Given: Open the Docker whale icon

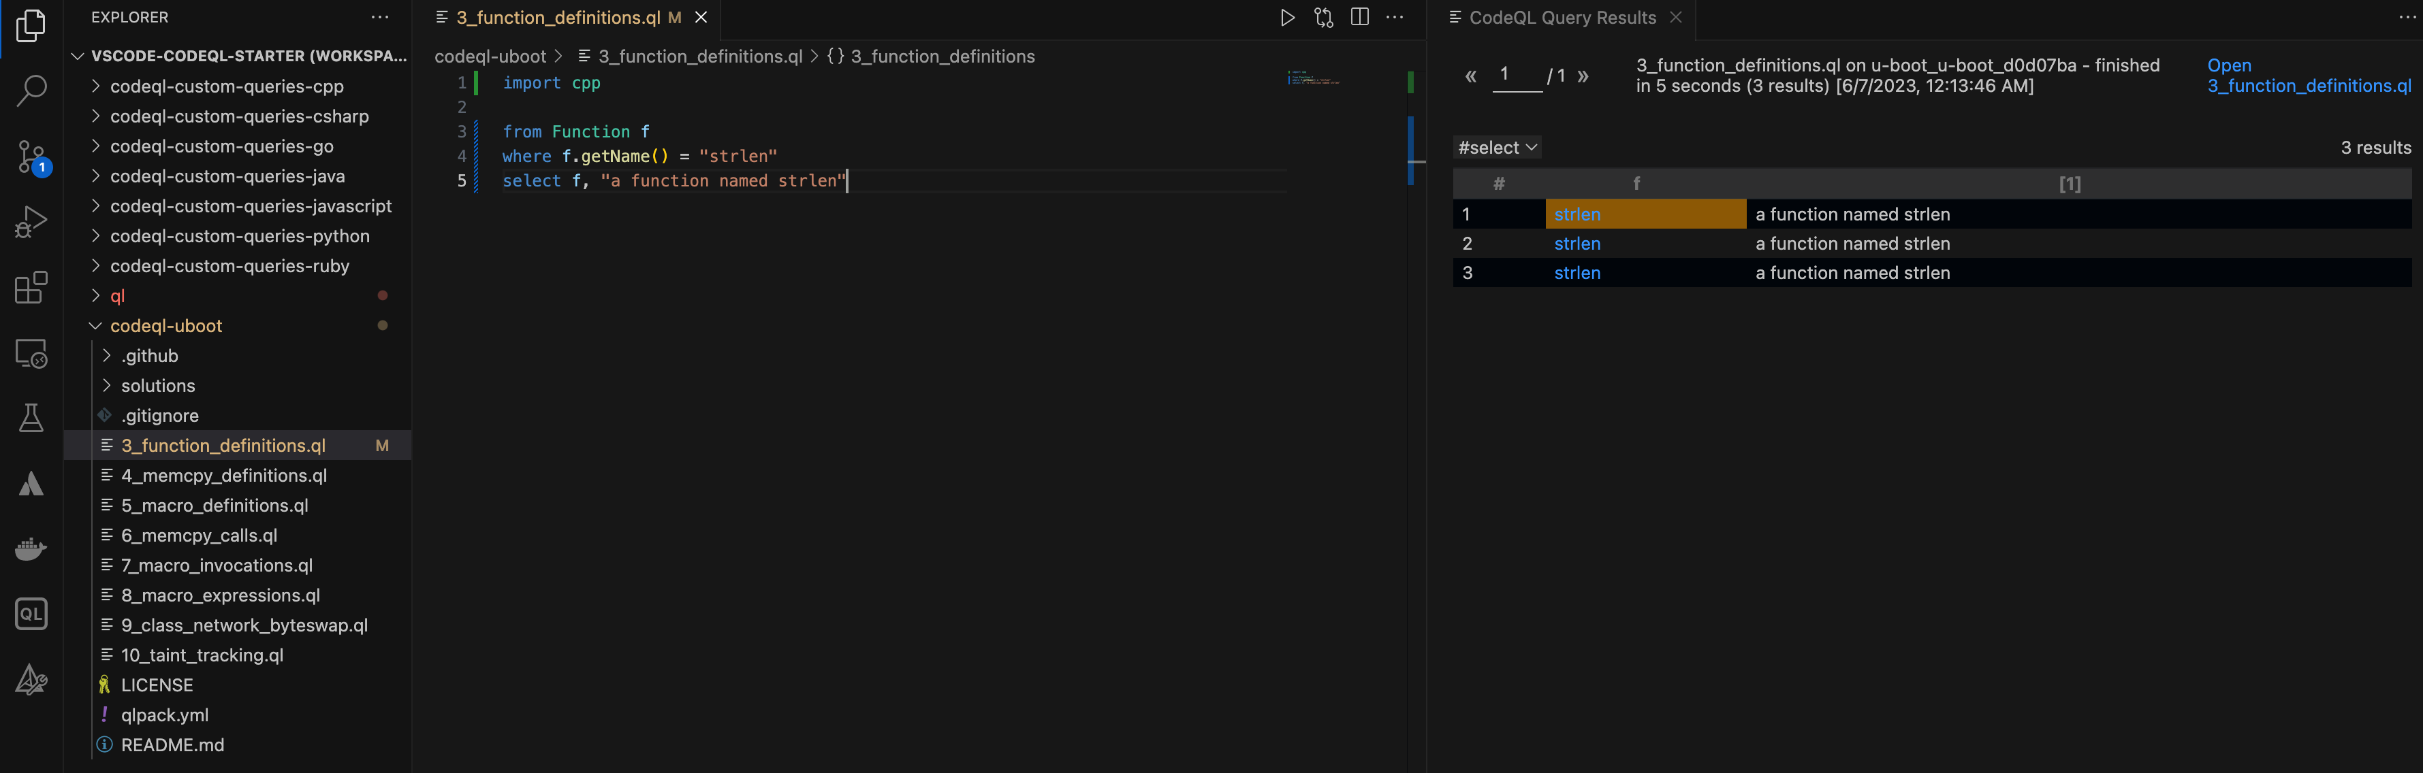Looking at the screenshot, I should tap(31, 548).
